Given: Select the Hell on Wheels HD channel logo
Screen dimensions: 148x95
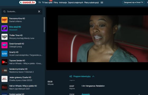Looking at the screenshot, I should 4,87.
